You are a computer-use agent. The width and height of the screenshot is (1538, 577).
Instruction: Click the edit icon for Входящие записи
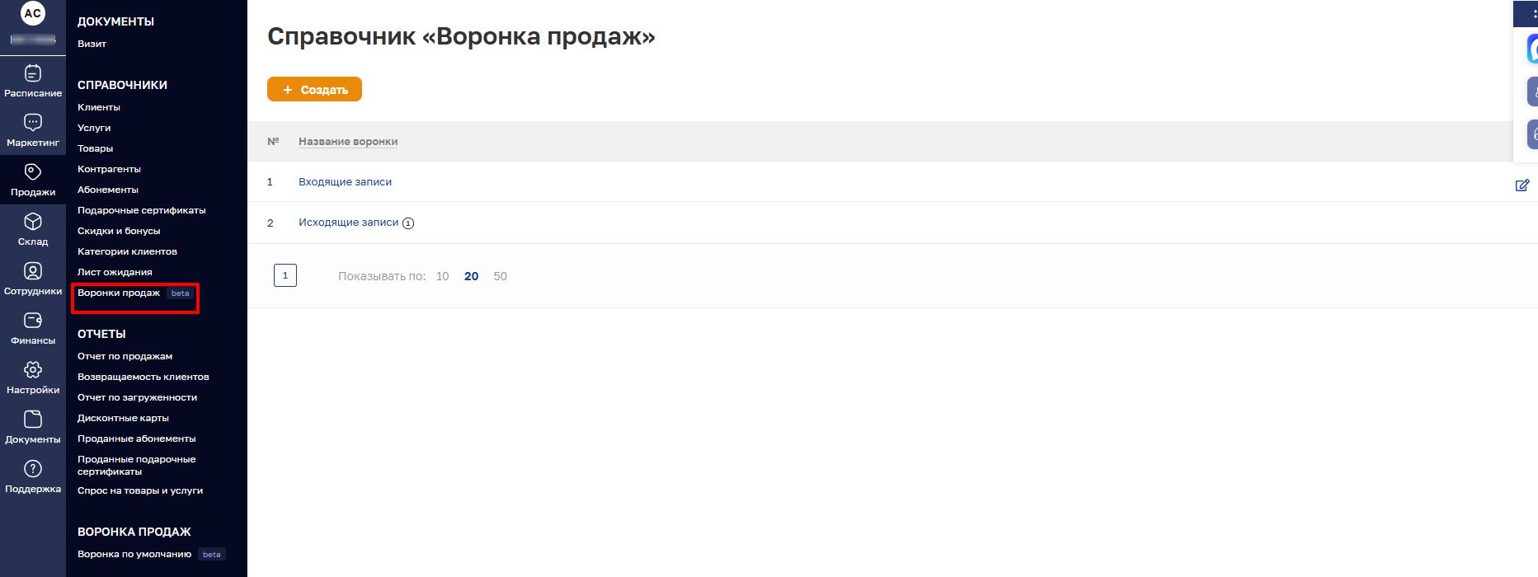[1522, 185]
